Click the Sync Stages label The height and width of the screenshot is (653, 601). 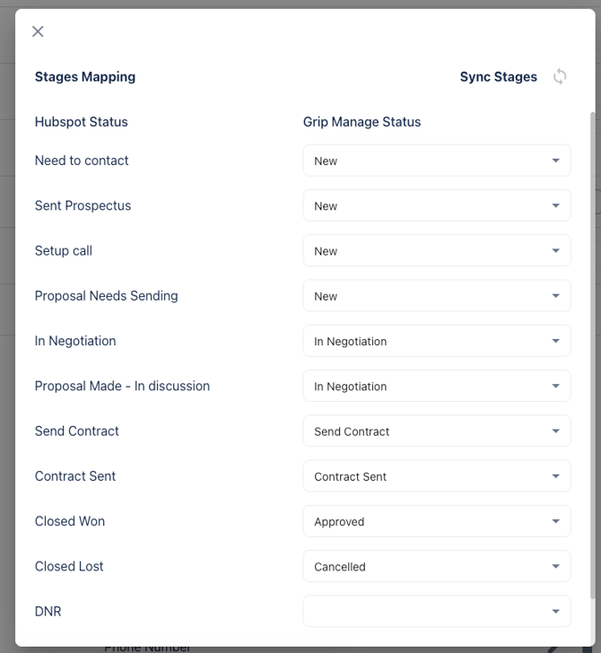[498, 77]
